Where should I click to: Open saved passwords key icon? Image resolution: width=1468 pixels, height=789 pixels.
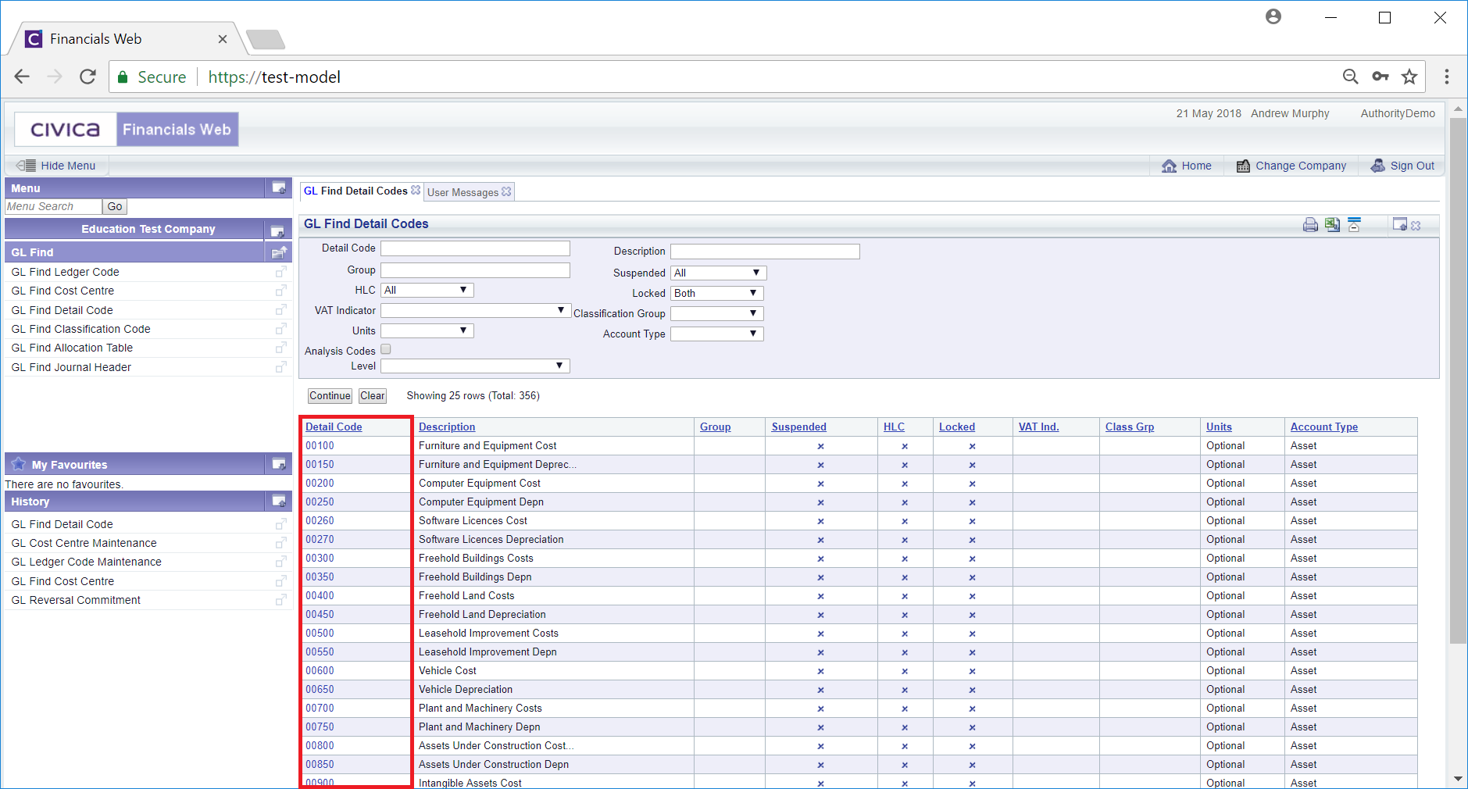click(x=1380, y=77)
